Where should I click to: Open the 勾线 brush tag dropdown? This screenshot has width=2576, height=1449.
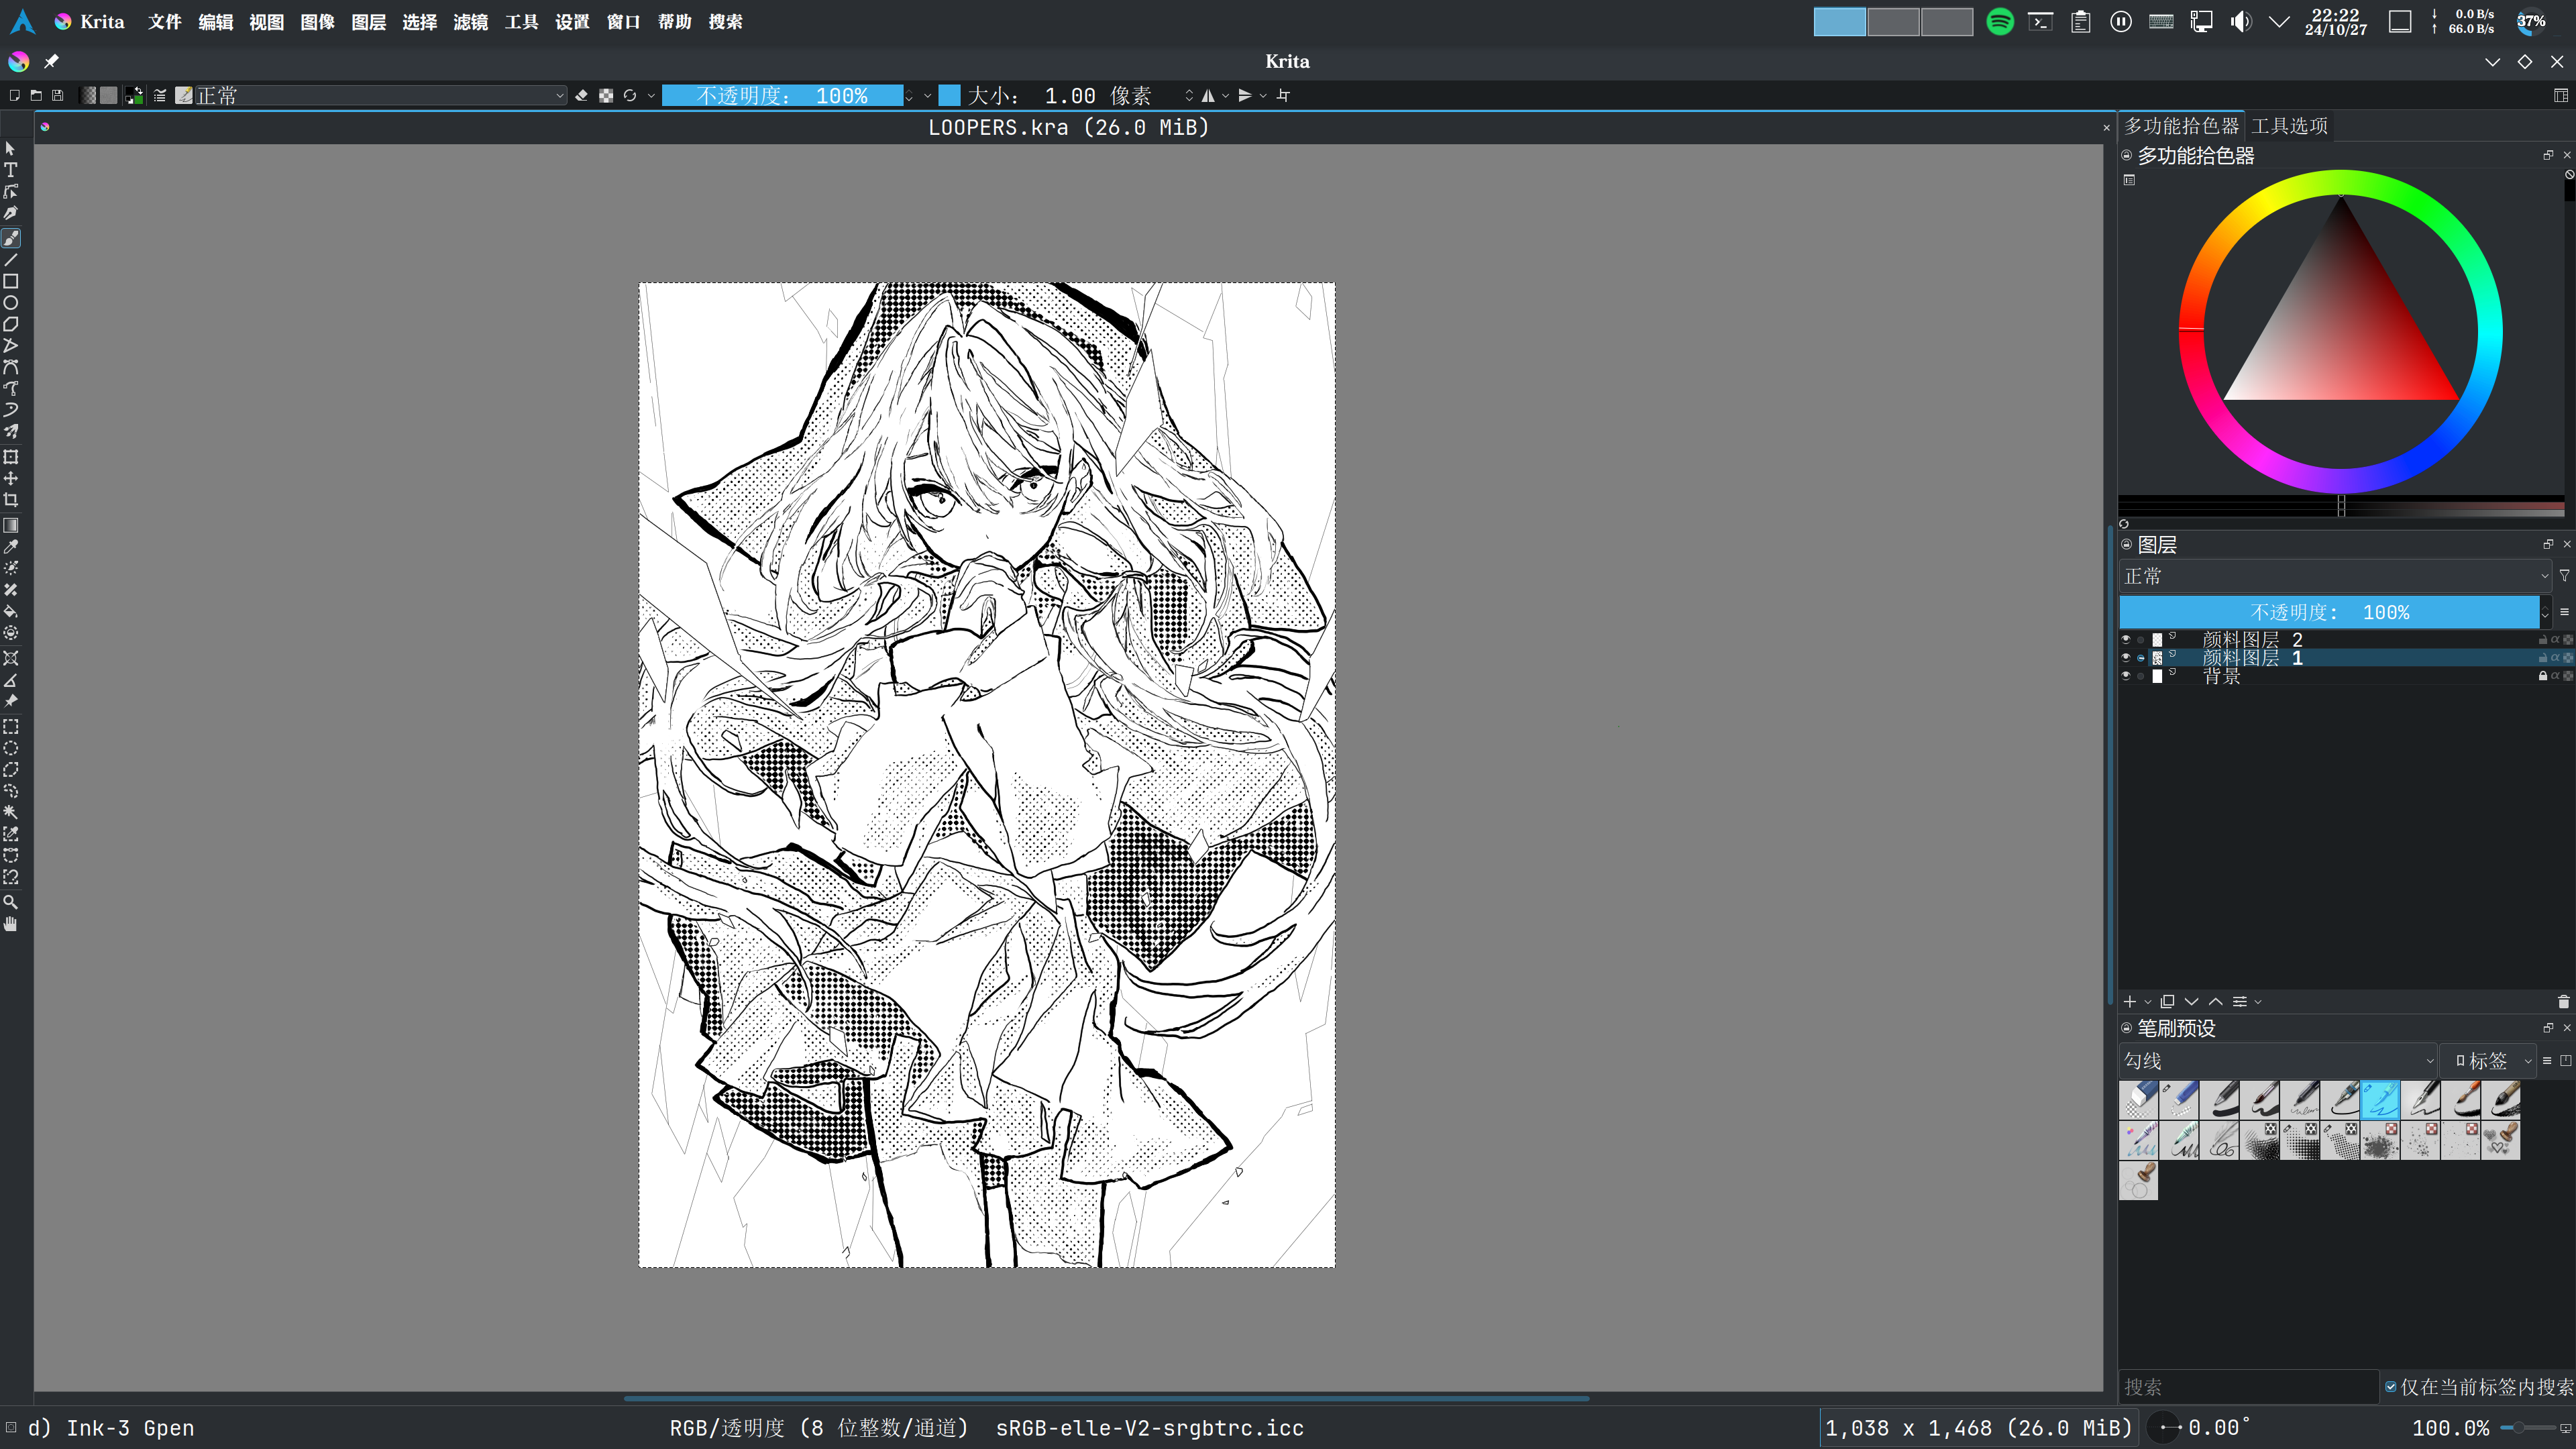pyautogui.click(x=2277, y=1061)
